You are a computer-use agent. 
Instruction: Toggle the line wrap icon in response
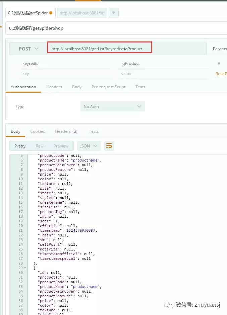(x=109, y=146)
